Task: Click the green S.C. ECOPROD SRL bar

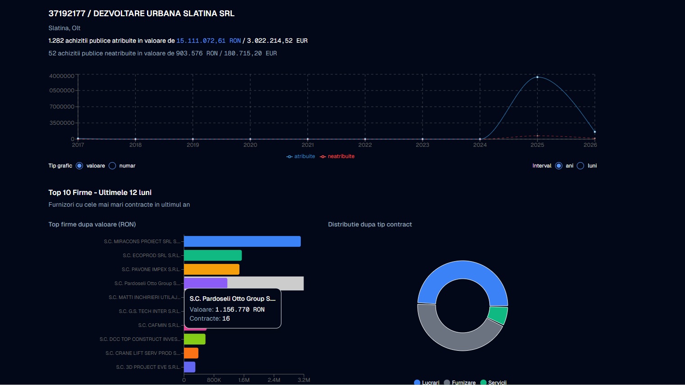Action: pyautogui.click(x=212, y=255)
